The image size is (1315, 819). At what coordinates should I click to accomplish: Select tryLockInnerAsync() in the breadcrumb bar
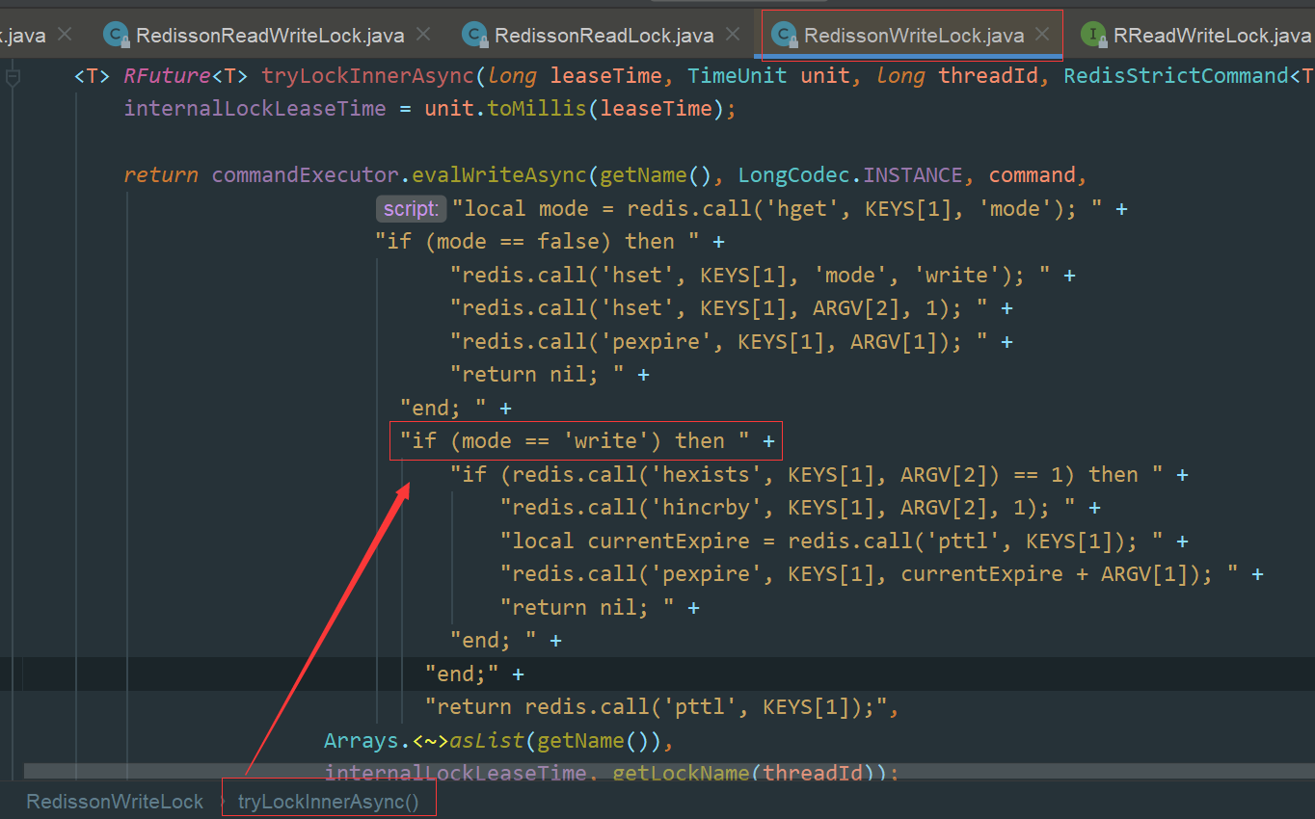(x=329, y=802)
